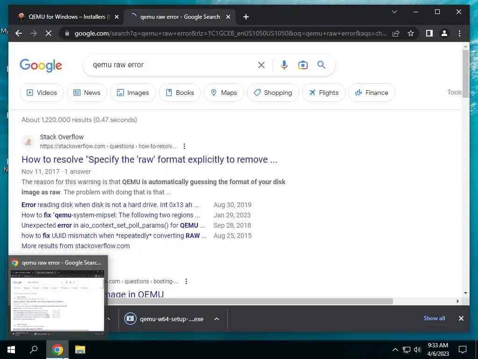Image resolution: width=478 pixels, height=359 pixels.
Task: Select the Chrome window preview thumbnail
Action: point(57,301)
